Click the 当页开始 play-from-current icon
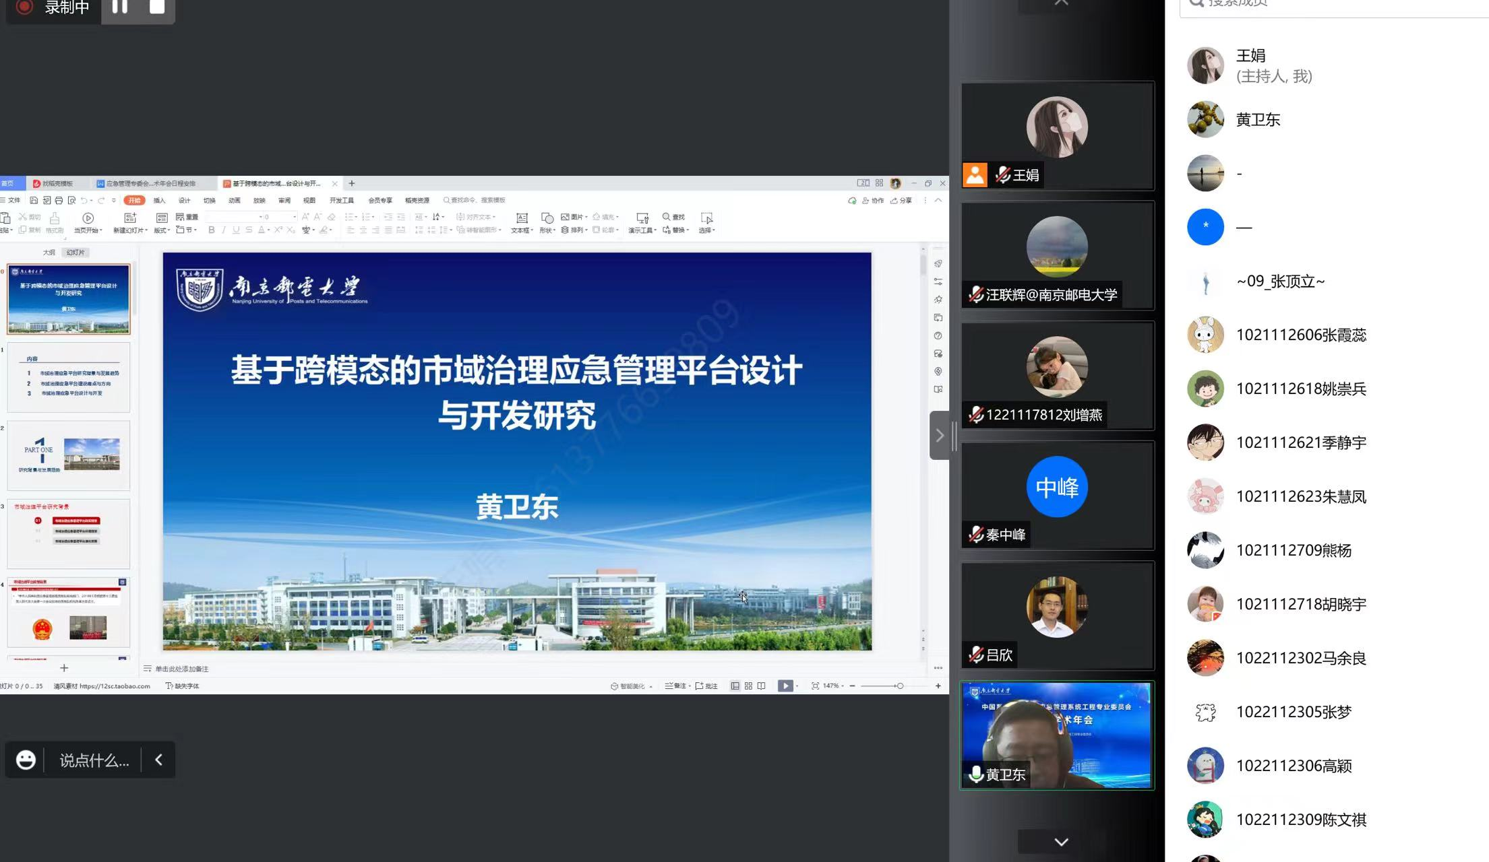 click(x=88, y=218)
